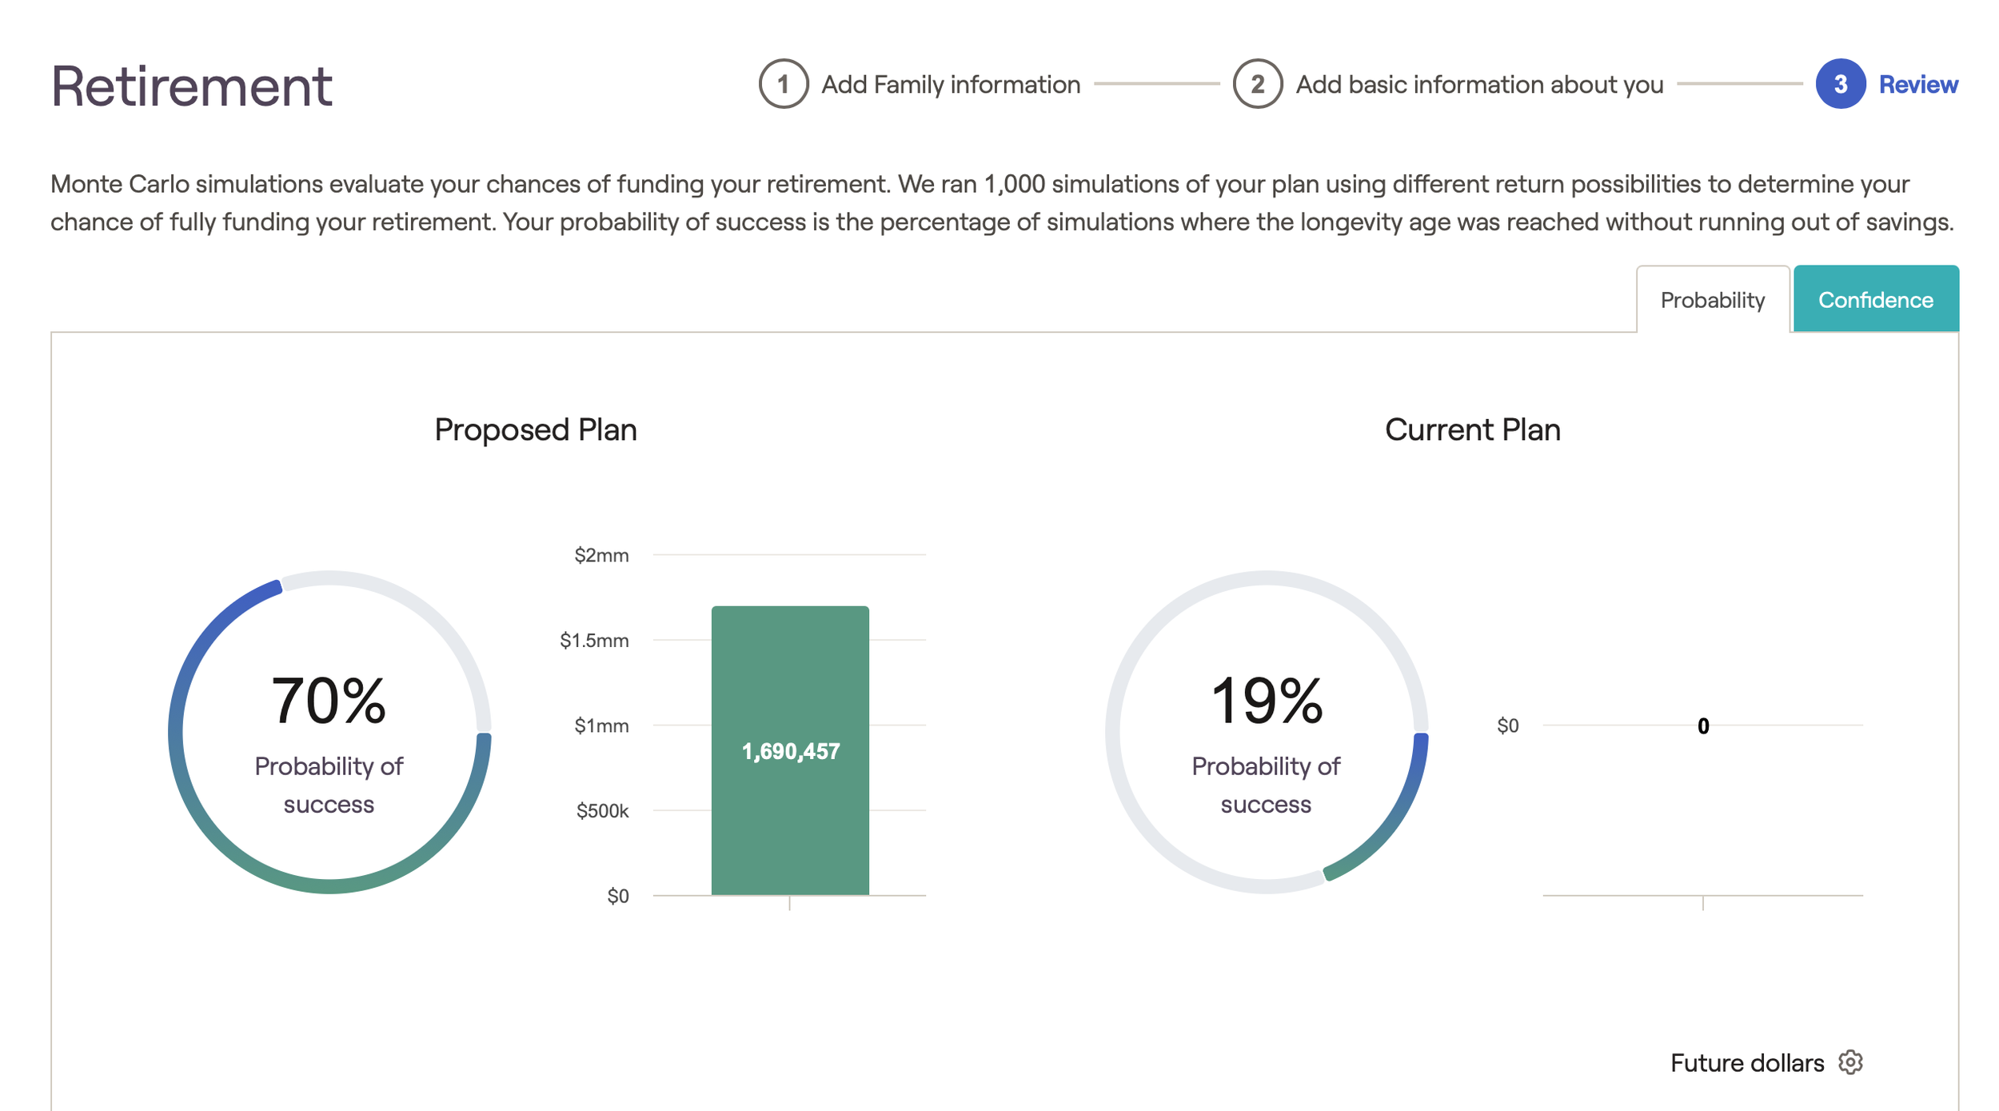Go to Add basic information about you
Image resolution: width=1999 pixels, height=1111 pixels.
pos(1479,85)
